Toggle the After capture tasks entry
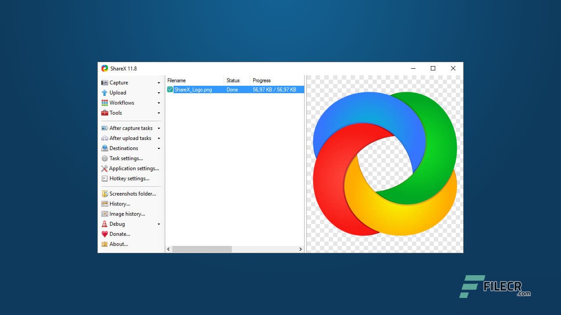The width and height of the screenshot is (561, 315). pyautogui.click(x=131, y=128)
